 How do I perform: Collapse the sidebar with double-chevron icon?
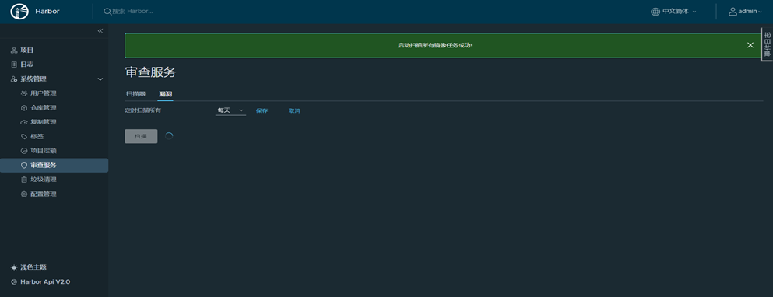[x=100, y=30]
